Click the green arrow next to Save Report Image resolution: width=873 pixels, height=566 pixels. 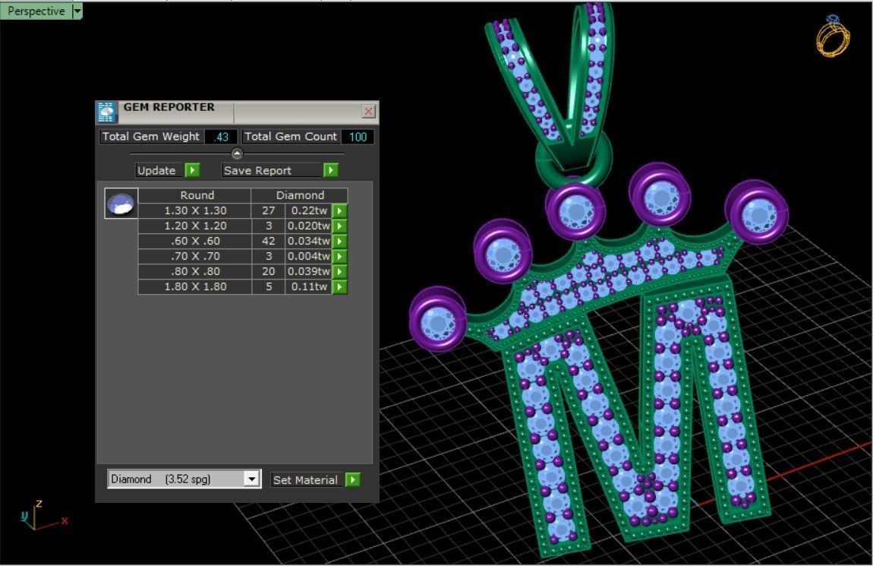click(331, 170)
